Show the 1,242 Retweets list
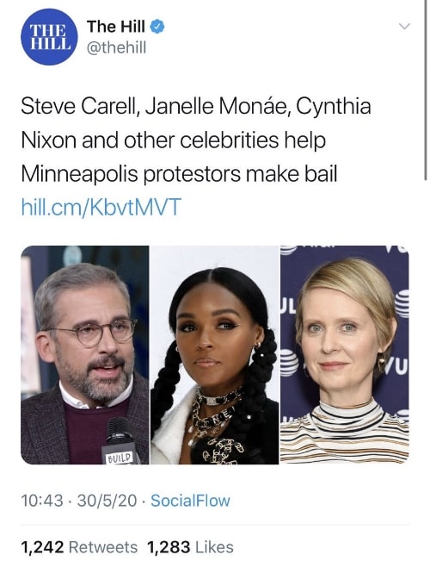 pos(79,547)
